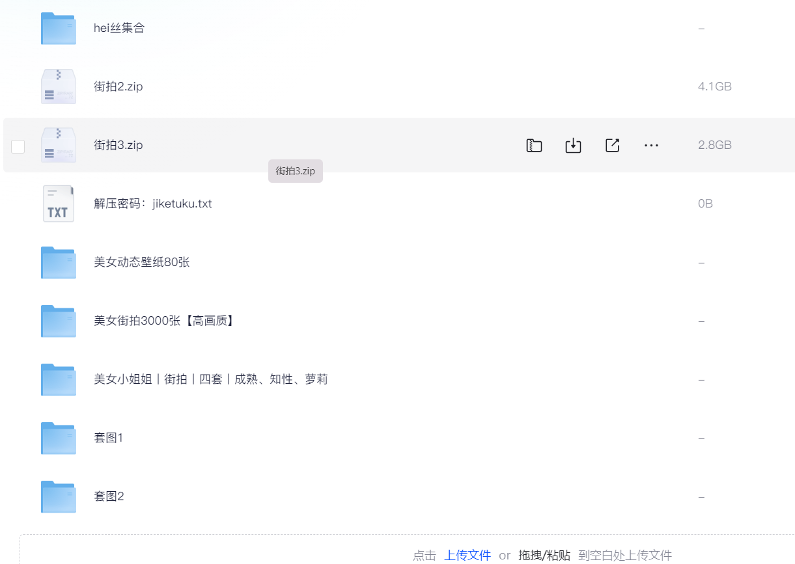Click the 街拍3.zip file name text
Viewport: 795px width, 564px height.
tap(119, 145)
